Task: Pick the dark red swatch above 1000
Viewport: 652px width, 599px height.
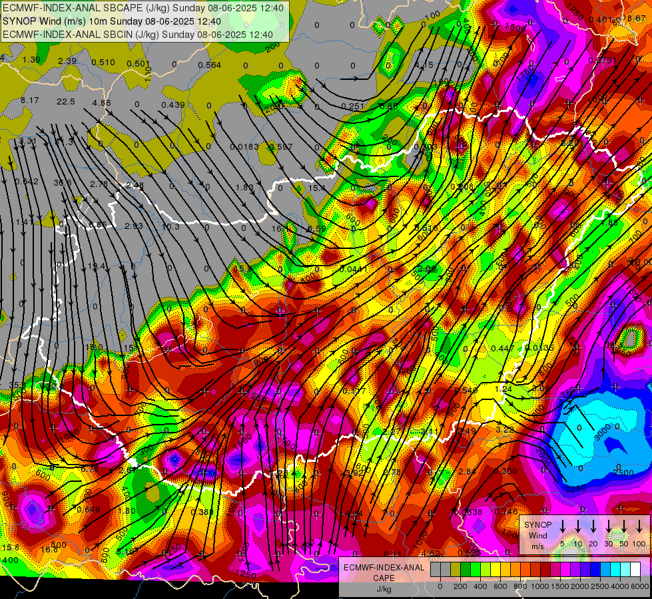Action: (545, 570)
